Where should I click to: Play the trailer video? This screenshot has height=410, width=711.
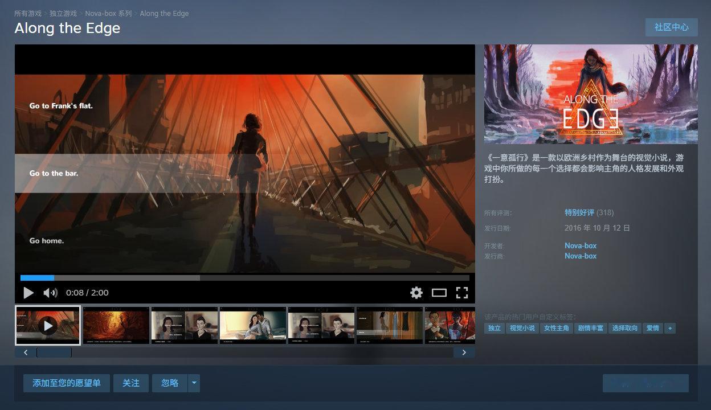pos(28,293)
